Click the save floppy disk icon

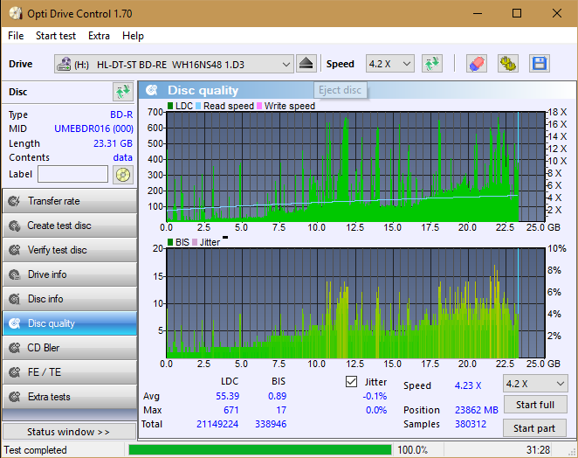coord(539,64)
